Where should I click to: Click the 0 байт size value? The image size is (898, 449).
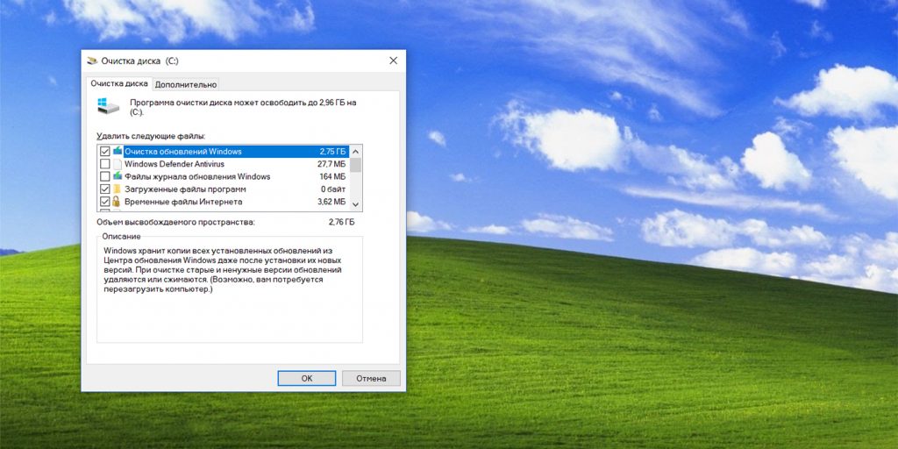333,189
